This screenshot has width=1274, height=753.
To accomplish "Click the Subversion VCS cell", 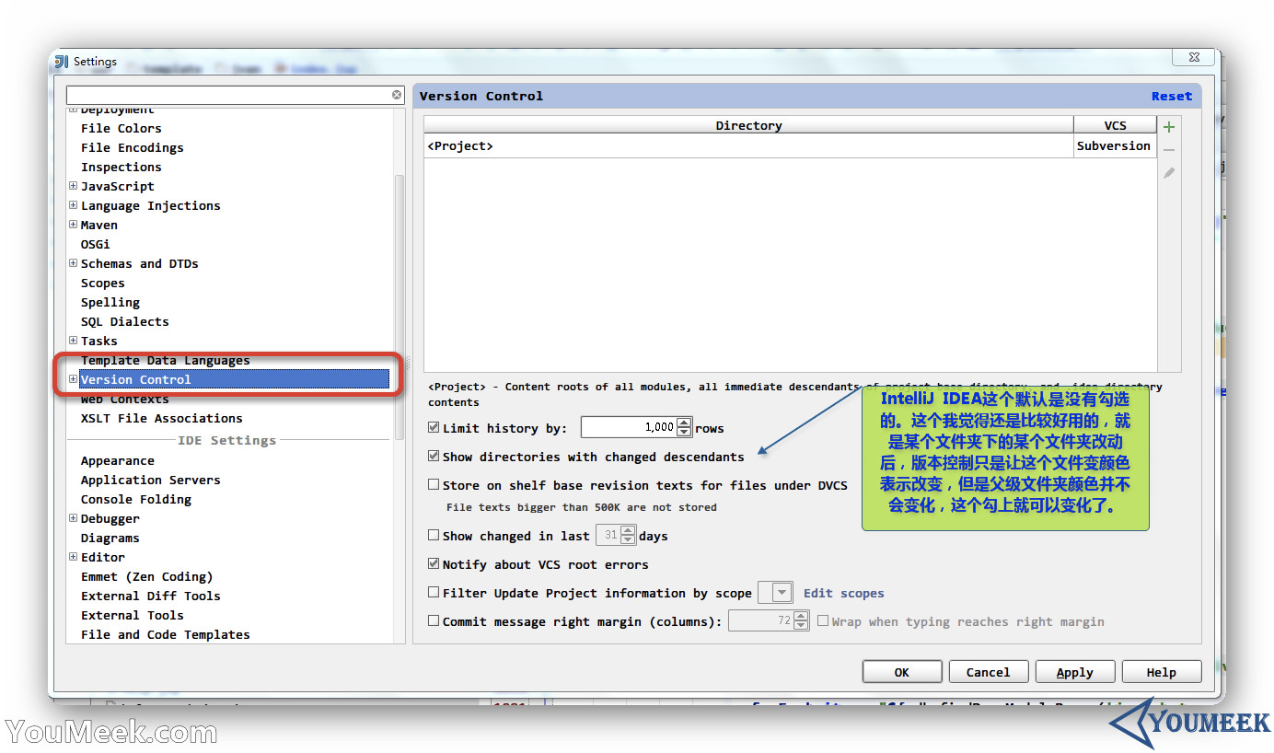I will click(1115, 145).
